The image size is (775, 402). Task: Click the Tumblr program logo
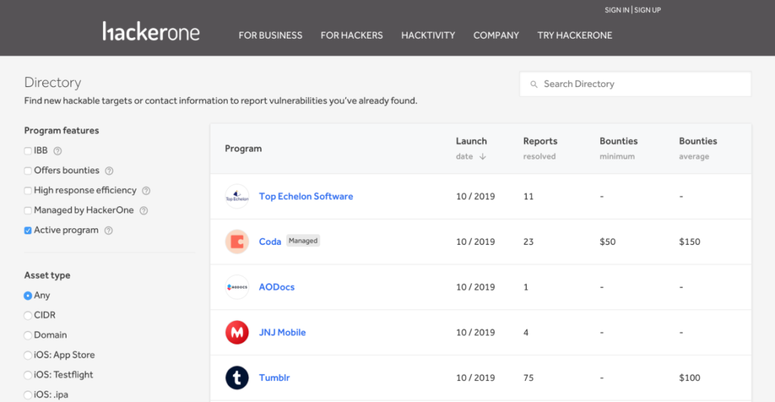click(x=237, y=378)
